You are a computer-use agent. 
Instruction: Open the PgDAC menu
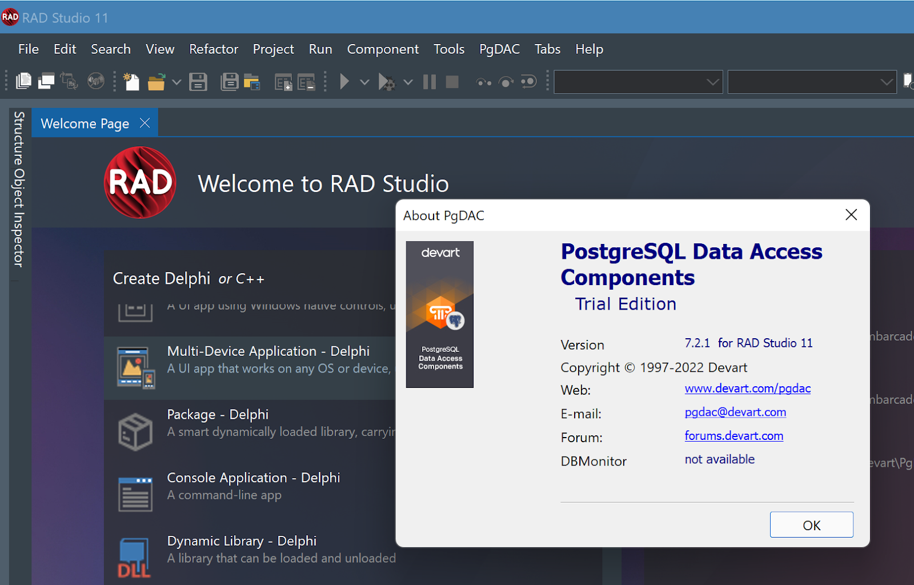(x=499, y=49)
